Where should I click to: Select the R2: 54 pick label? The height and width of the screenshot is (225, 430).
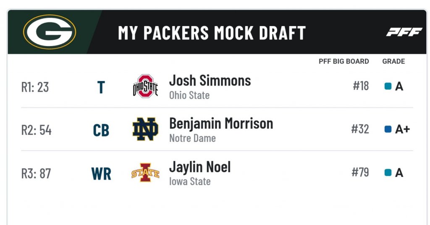(36, 130)
